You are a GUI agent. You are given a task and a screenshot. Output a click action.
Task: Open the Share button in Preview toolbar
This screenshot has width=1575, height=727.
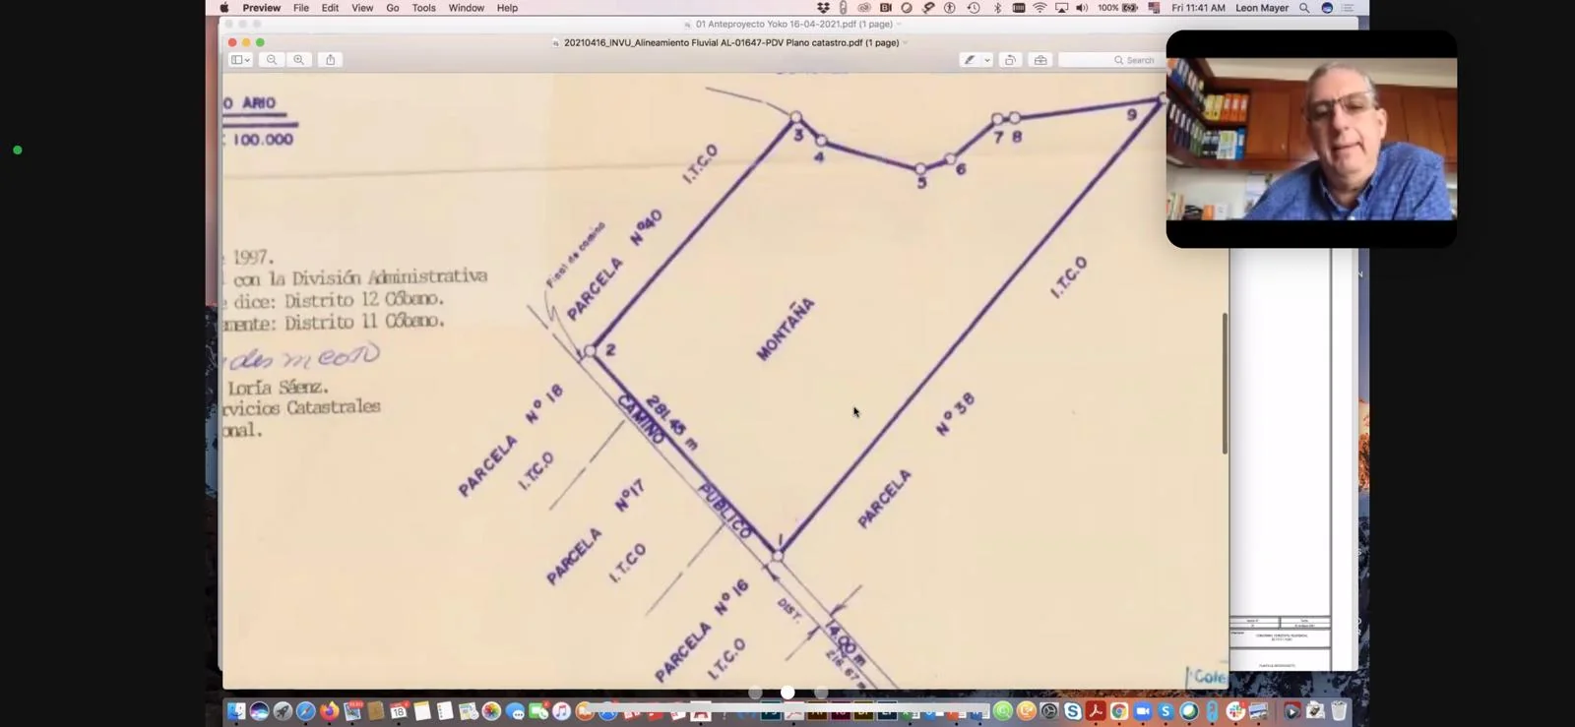point(331,60)
